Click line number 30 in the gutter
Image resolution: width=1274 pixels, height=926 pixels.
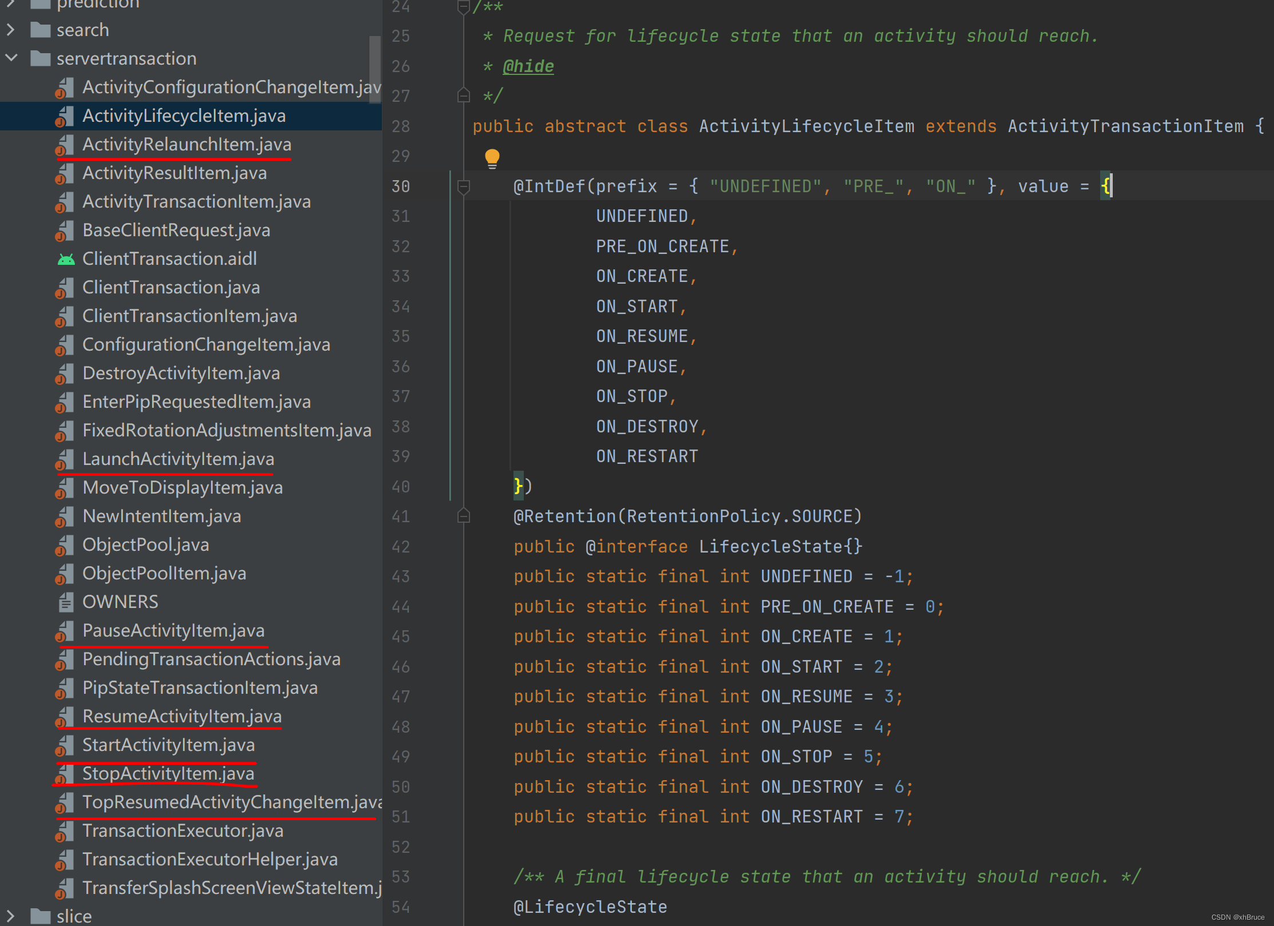401,186
